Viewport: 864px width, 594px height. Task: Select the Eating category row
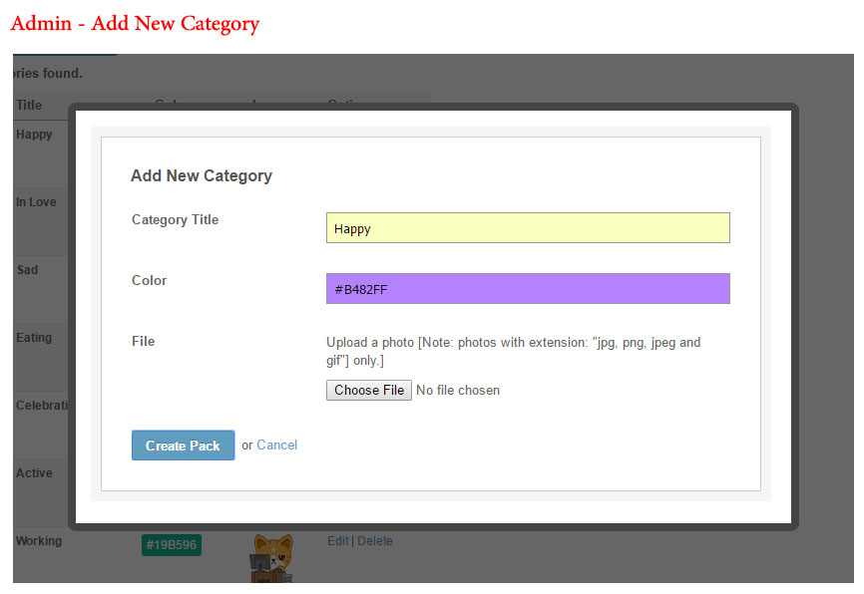(x=34, y=338)
